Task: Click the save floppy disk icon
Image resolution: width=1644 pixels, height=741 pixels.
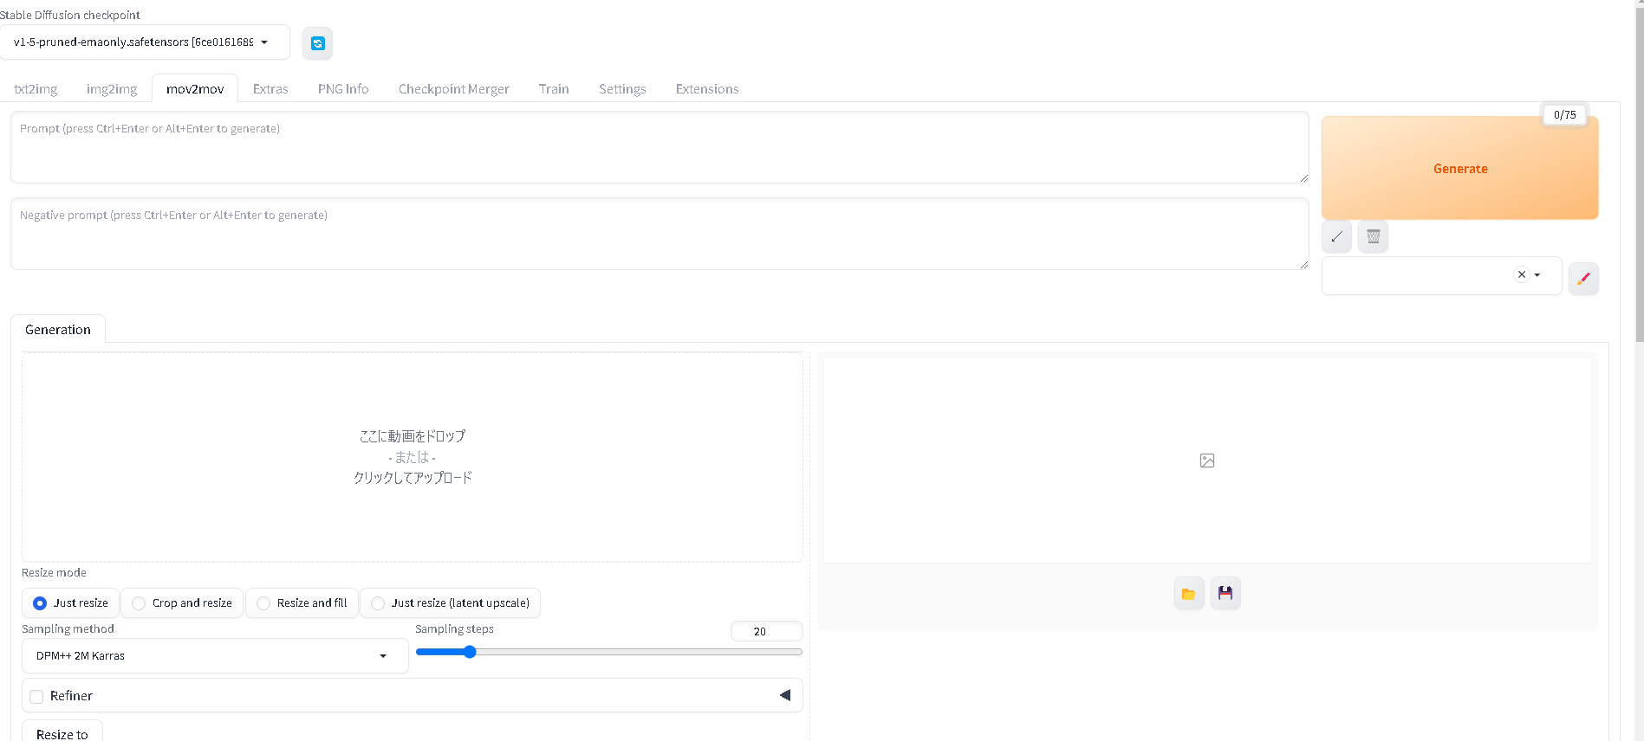Action: (x=1225, y=594)
